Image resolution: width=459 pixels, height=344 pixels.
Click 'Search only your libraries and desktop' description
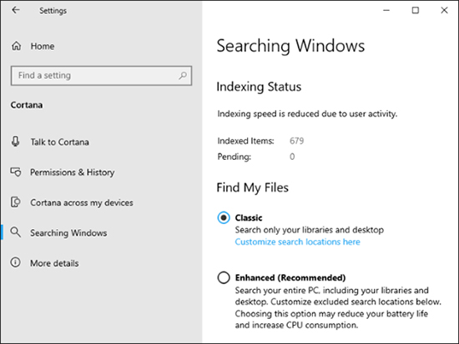[x=309, y=230]
